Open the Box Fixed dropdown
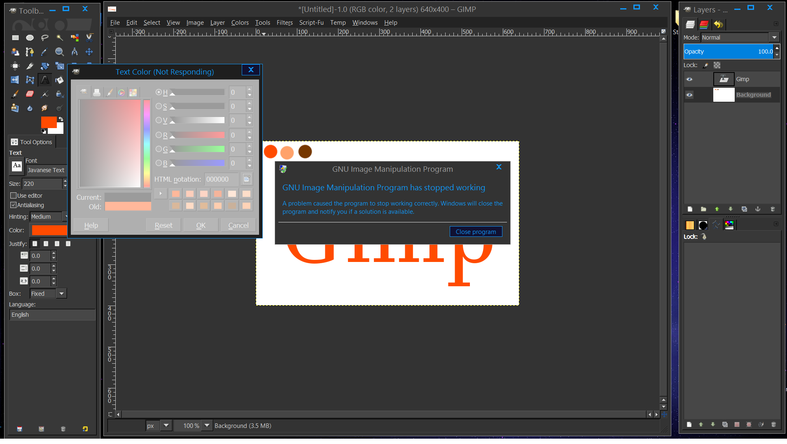 pyautogui.click(x=61, y=294)
